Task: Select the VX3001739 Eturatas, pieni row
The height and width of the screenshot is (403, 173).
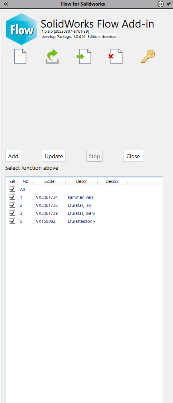Action: 84,213
